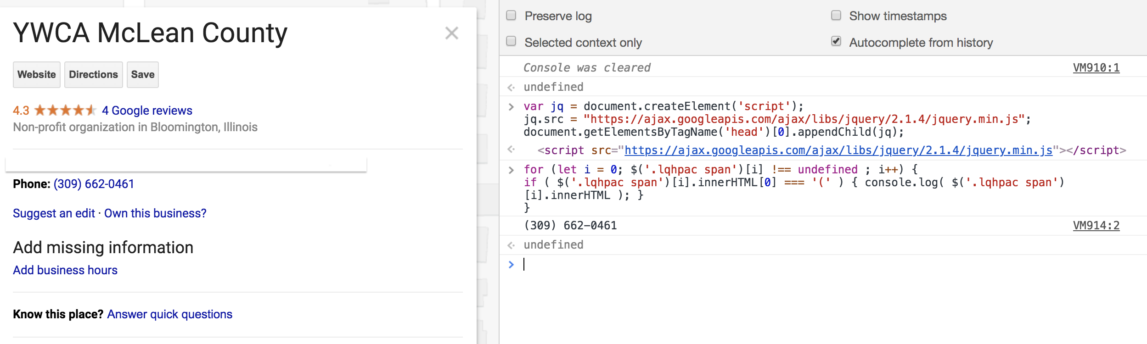Image resolution: width=1147 pixels, height=344 pixels.
Task: Call phone number (309) 662-0461 link
Action: click(94, 184)
